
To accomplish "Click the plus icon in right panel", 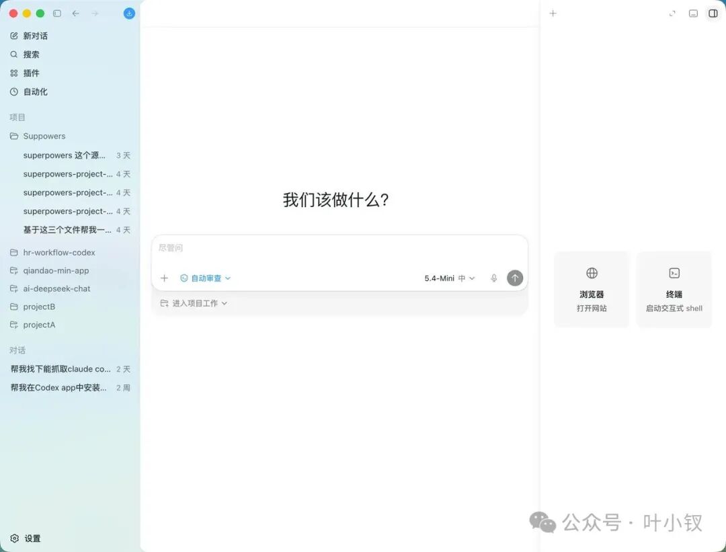I will [553, 13].
